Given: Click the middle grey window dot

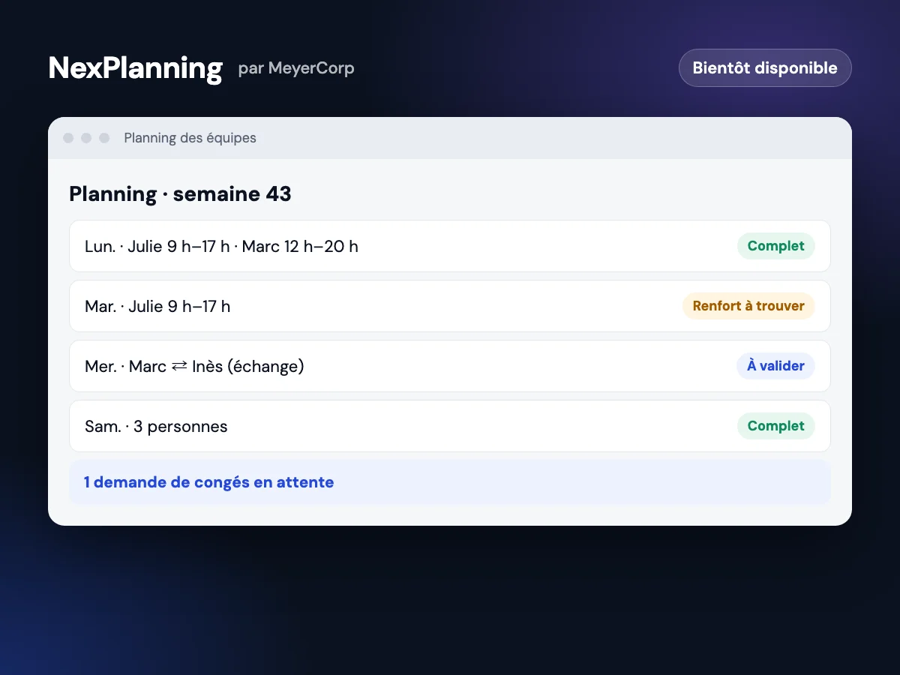Looking at the screenshot, I should coord(86,138).
